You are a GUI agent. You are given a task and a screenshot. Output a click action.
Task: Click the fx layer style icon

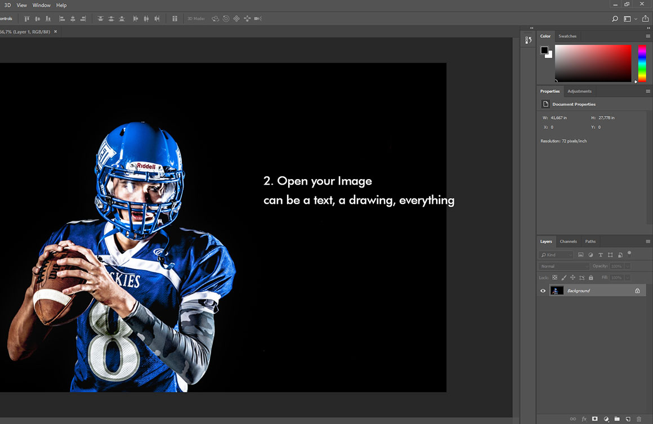pos(584,419)
